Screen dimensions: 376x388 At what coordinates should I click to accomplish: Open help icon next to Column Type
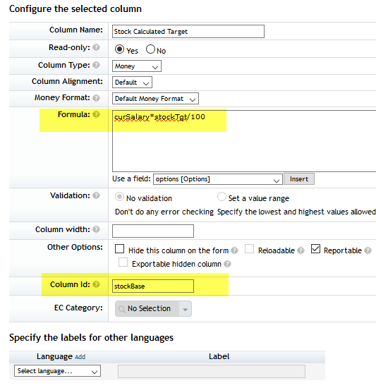pos(96,65)
